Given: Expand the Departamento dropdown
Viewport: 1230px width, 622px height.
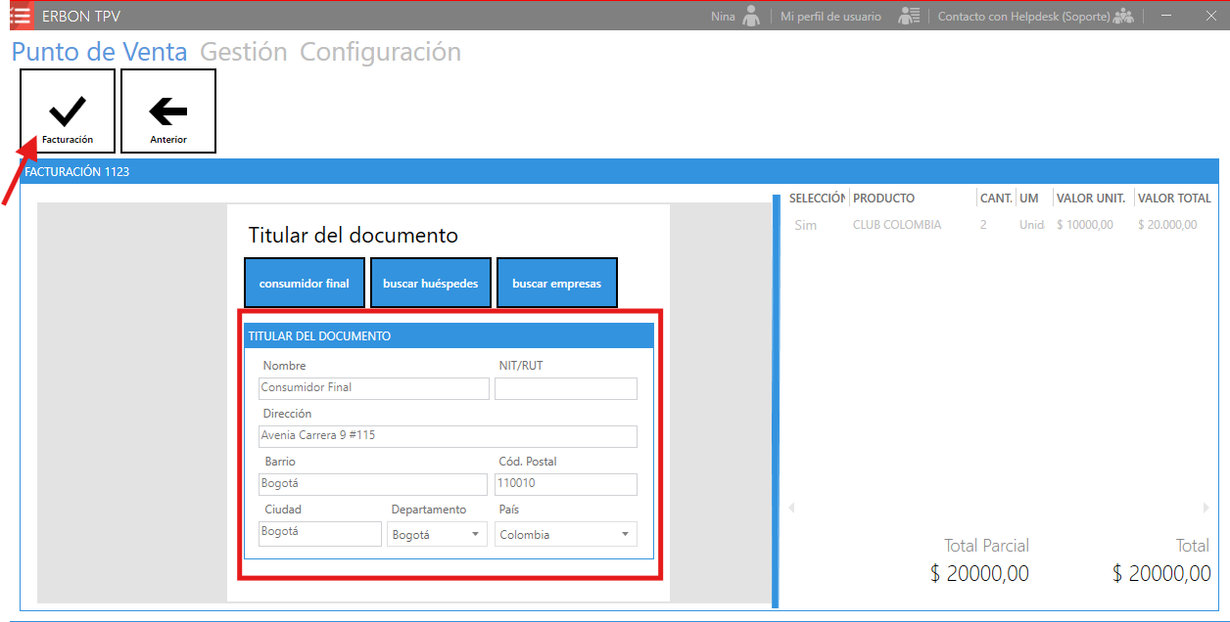Looking at the screenshot, I should point(437,534).
